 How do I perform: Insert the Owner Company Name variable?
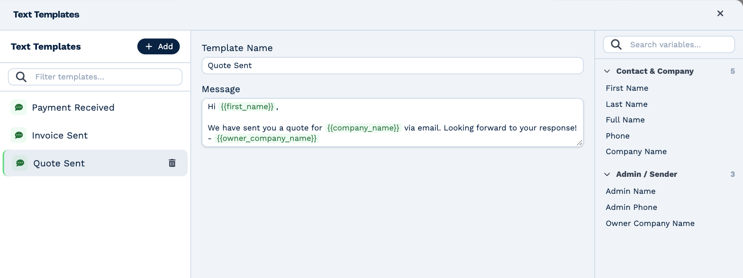650,223
